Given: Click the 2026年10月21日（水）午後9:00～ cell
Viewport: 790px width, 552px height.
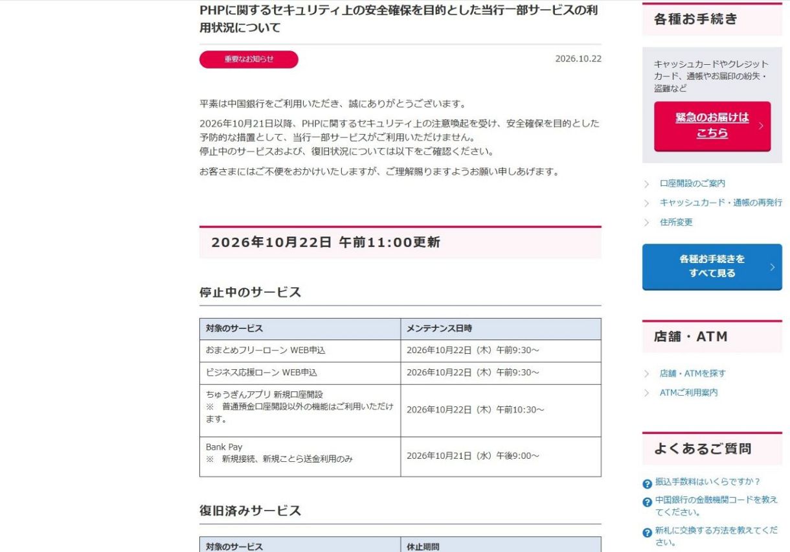Looking at the screenshot, I should (501, 457).
